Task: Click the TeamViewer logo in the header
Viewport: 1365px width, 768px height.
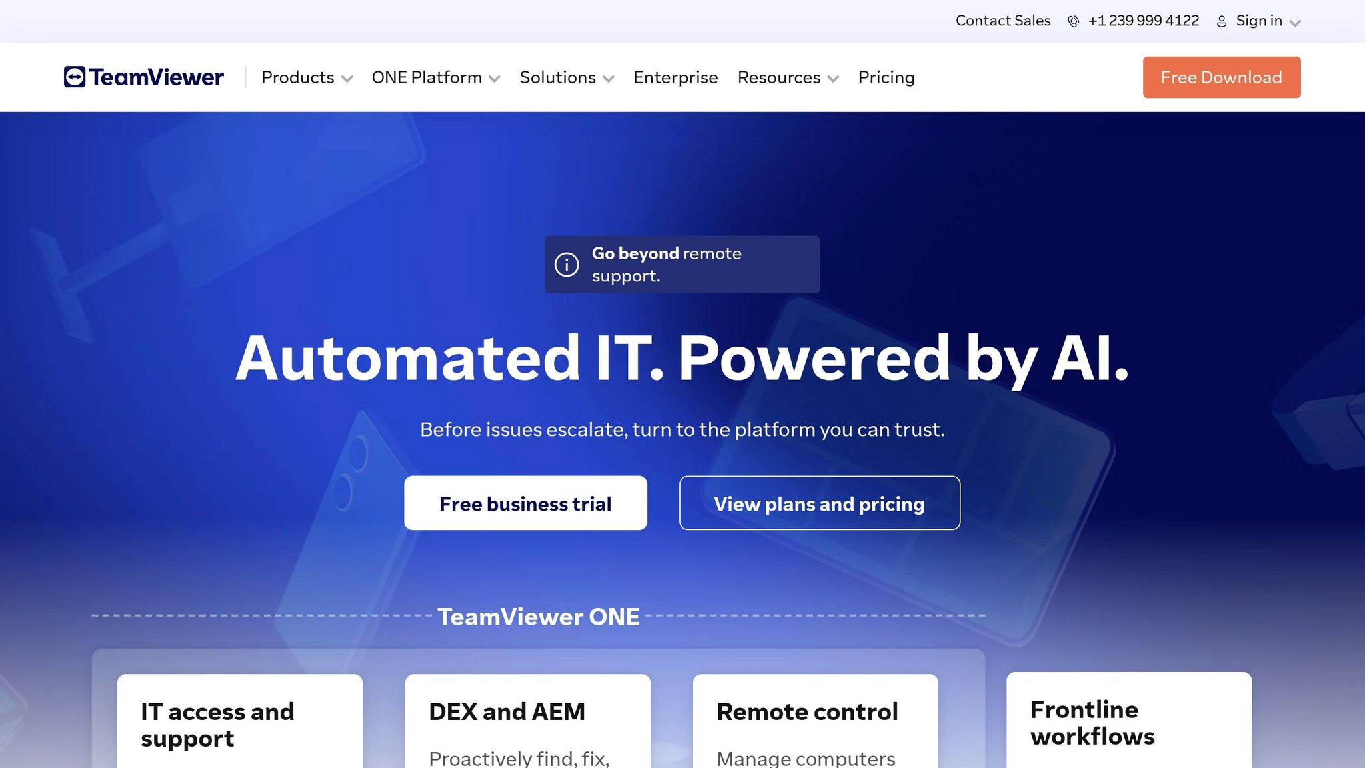Action: point(143,77)
